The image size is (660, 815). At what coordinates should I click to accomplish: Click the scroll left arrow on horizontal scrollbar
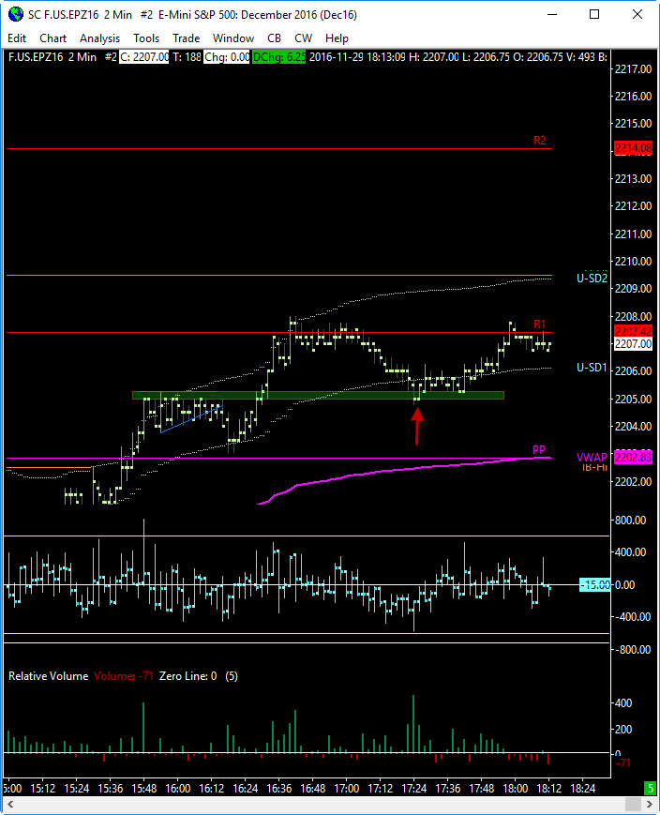click(10, 805)
